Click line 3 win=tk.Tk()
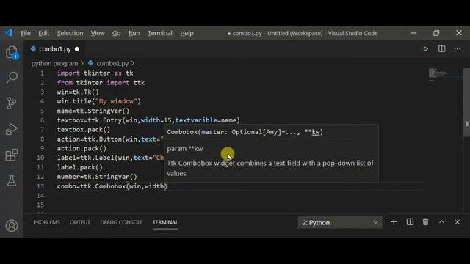 [x=78, y=92]
